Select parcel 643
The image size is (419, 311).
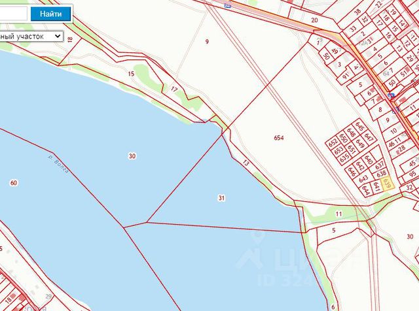click(x=363, y=178)
